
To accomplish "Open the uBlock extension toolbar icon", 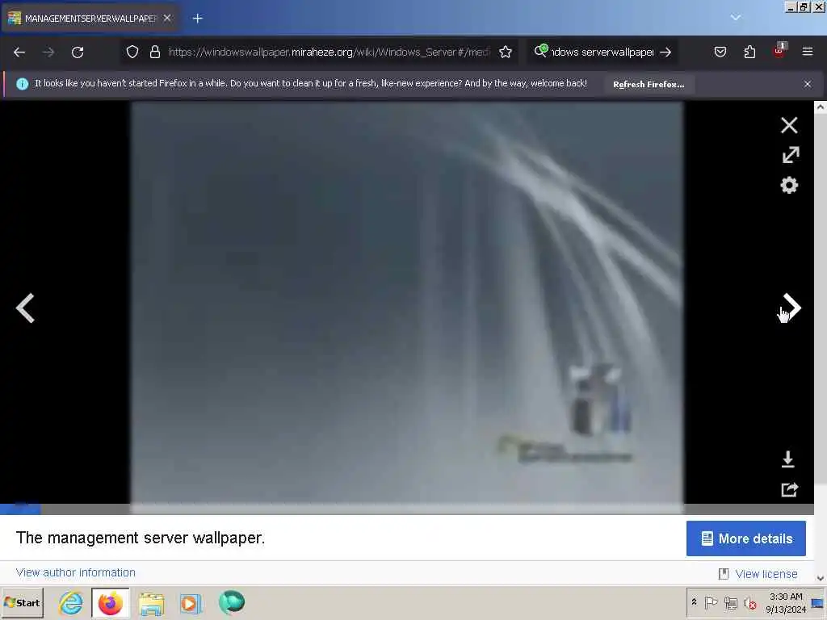I will (x=779, y=51).
